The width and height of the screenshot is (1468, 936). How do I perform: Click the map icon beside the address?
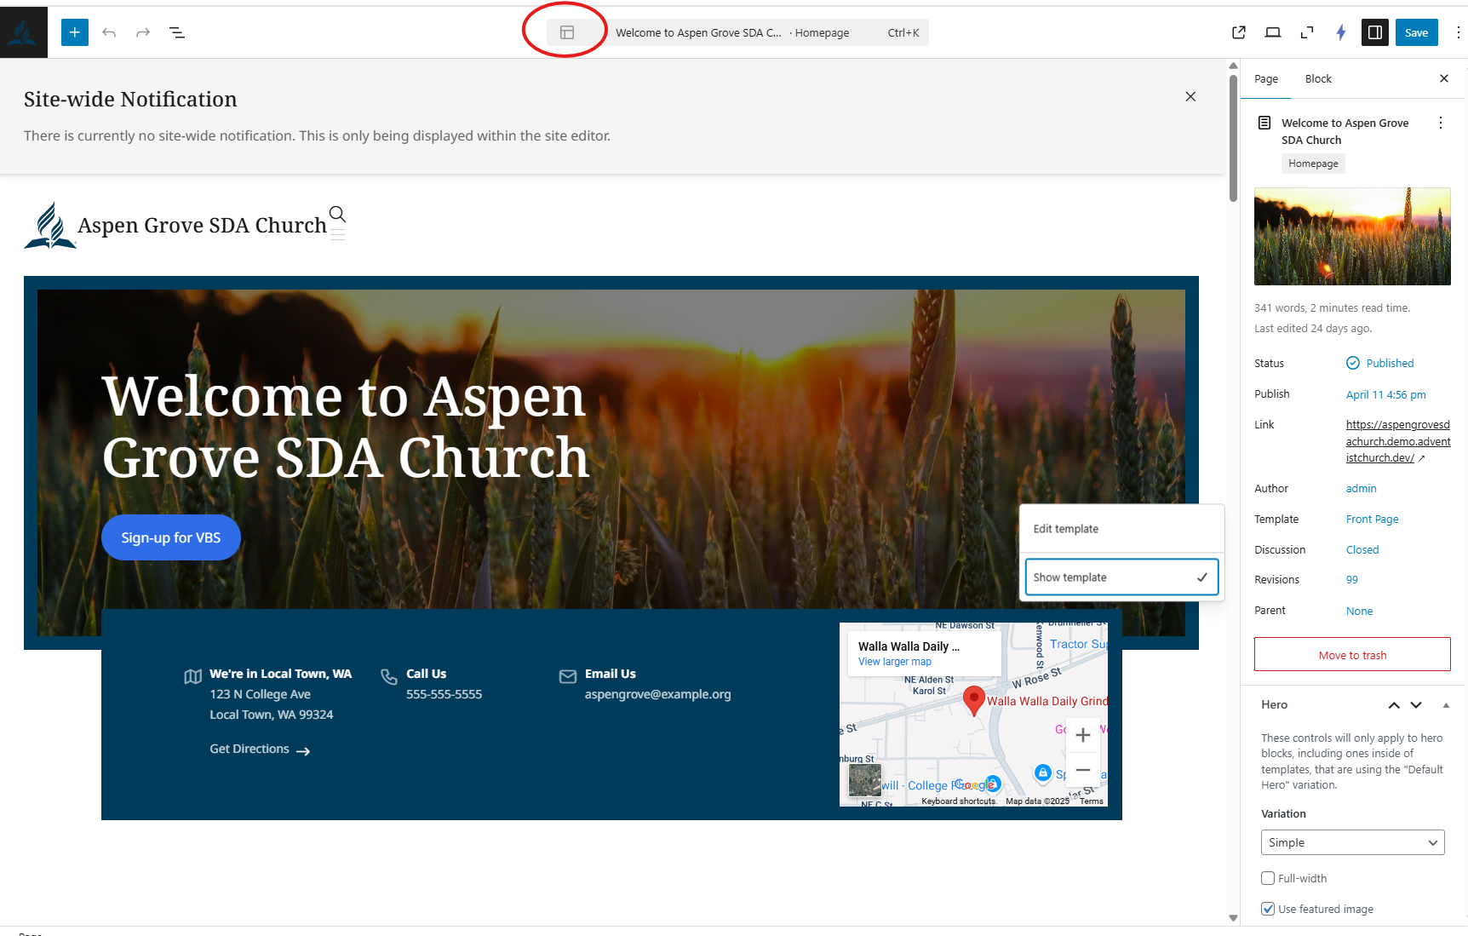click(x=193, y=676)
